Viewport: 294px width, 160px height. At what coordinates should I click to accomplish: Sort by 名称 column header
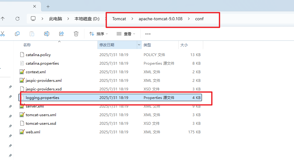coord(27,45)
